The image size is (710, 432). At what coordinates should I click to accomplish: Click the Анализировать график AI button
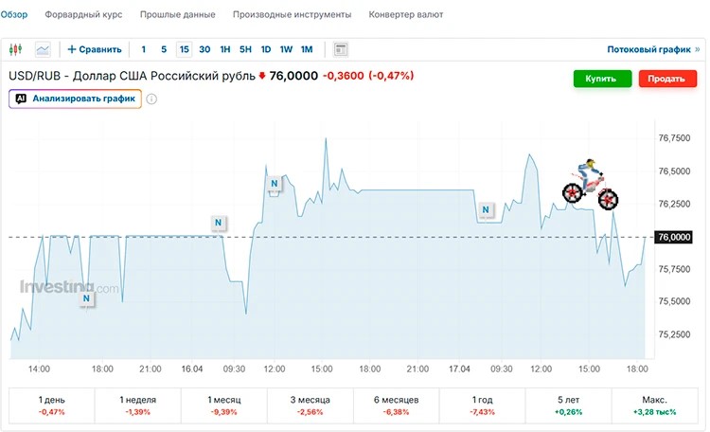[76, 99]
